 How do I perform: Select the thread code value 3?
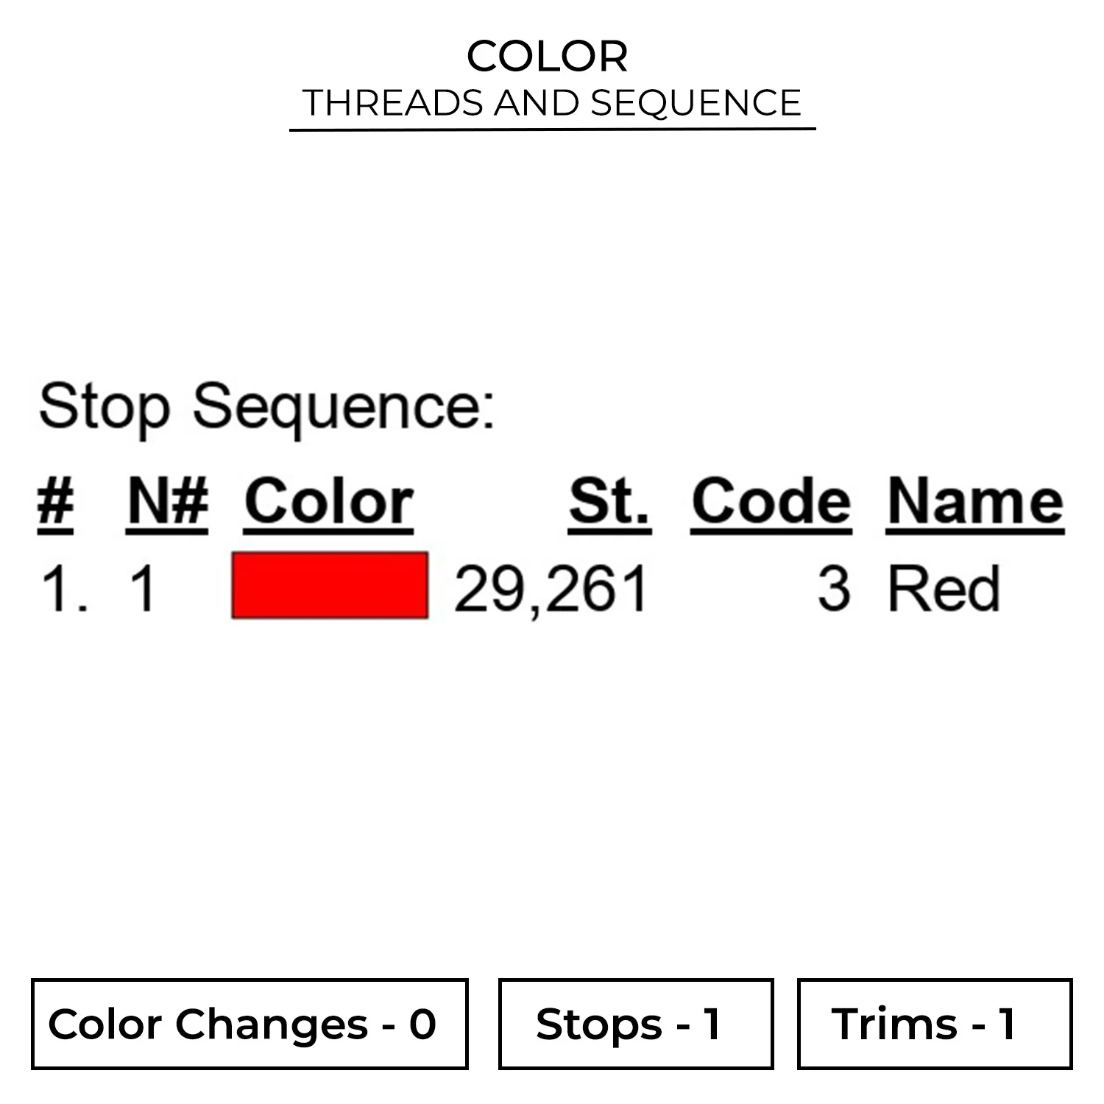coord(834,589)
